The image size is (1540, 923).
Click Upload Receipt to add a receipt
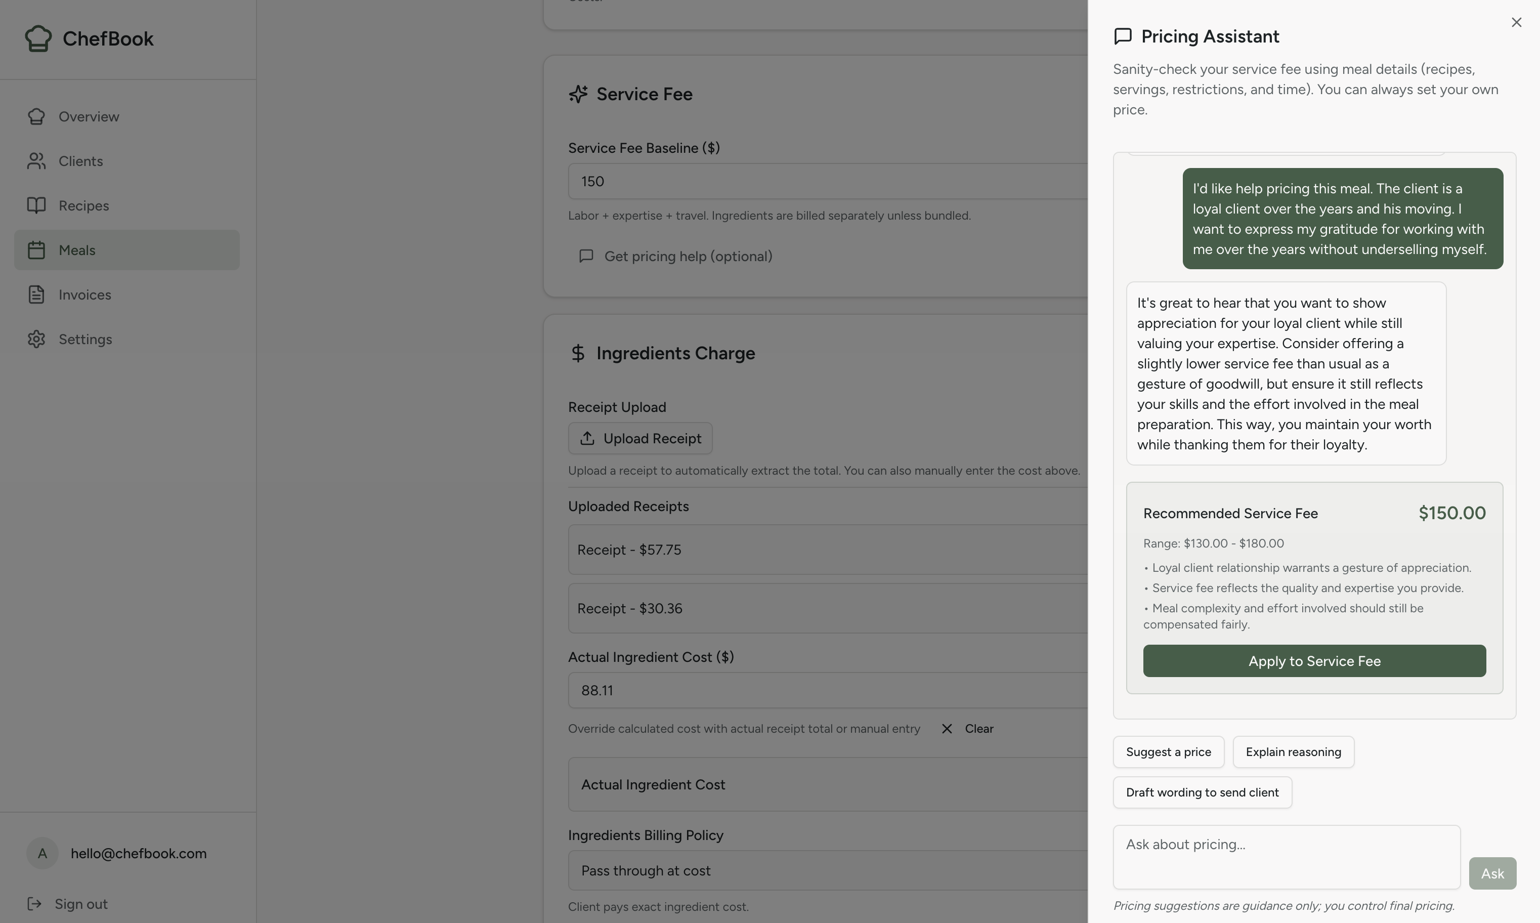[x=640, y=438]
